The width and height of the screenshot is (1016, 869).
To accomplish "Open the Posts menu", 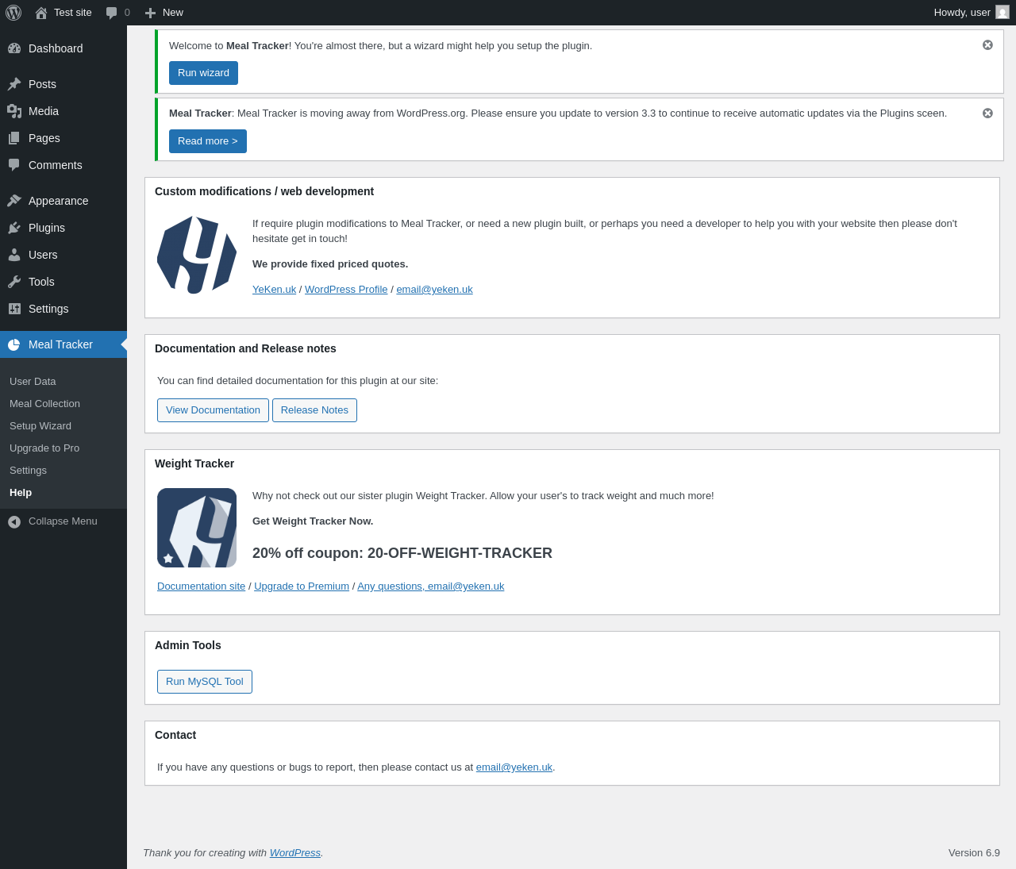I will pos(42,84).
